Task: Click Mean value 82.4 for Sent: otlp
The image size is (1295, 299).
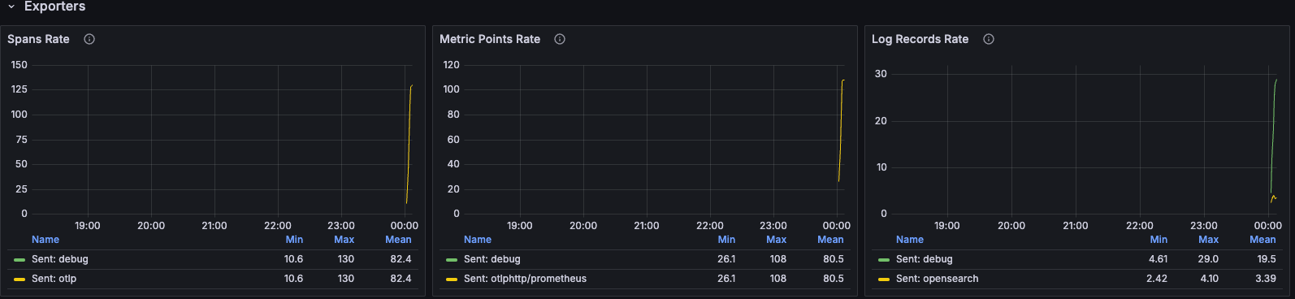Action: (401, 279)
